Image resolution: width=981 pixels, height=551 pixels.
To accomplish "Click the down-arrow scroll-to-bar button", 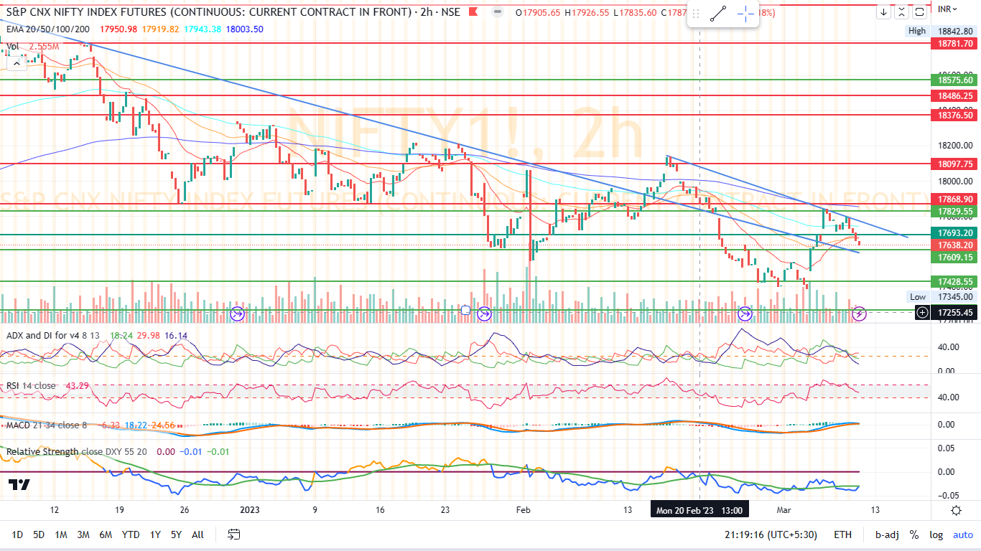I will coord(884,11).
